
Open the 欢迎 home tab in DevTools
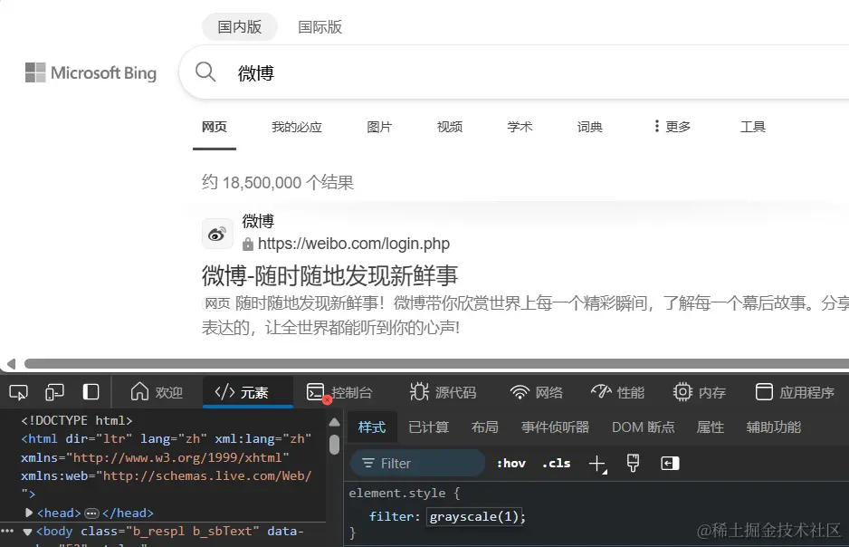click(x=157, y=392)
